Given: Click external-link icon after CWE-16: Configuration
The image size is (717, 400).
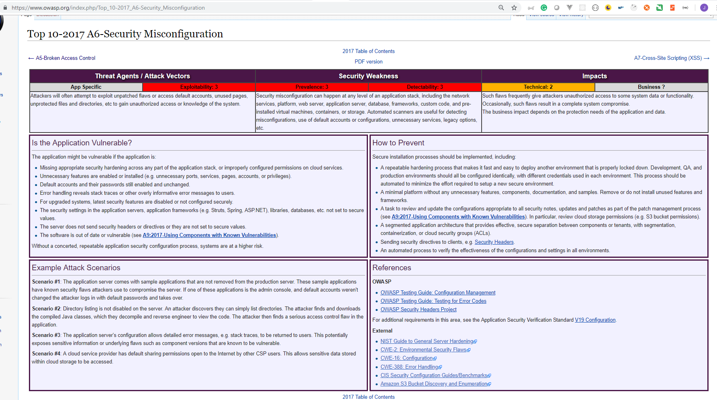Looking at the screenshot, I should (x=435, y=359).
